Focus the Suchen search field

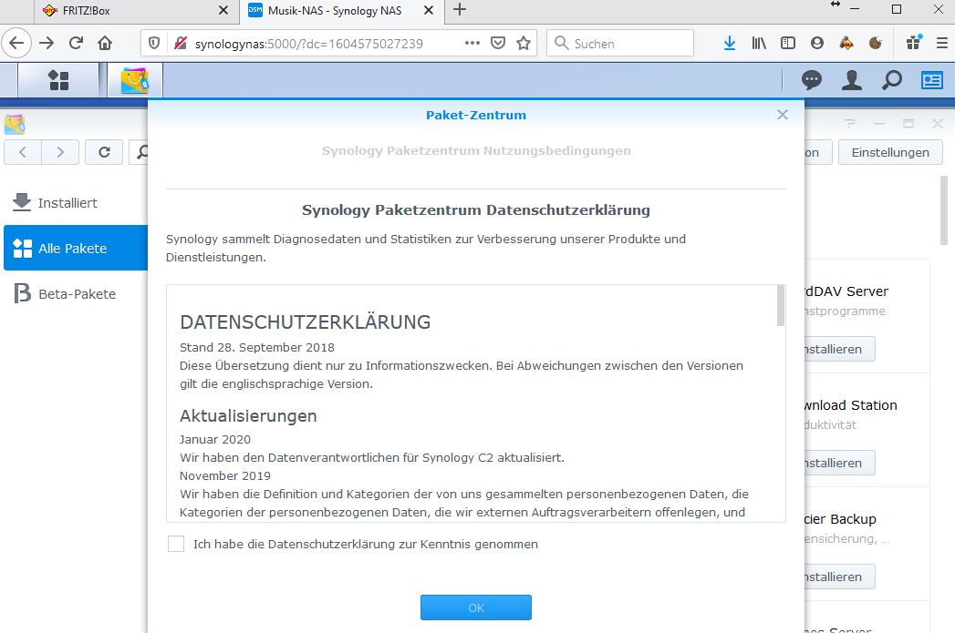point(620,43)
